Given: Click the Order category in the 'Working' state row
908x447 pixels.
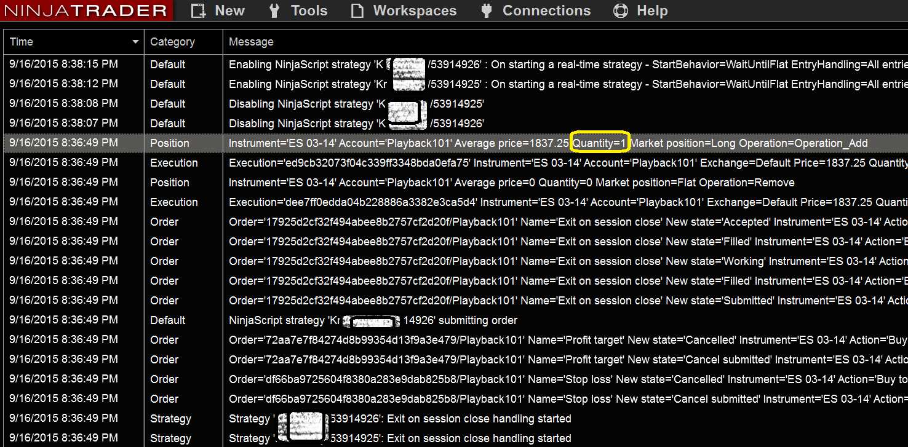Looking at the screenshot, I should point(164,261).
